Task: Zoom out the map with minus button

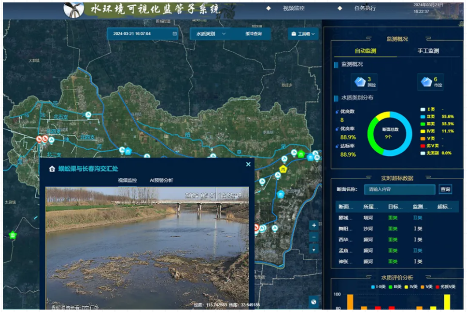Action: click(x=314, y=237)
